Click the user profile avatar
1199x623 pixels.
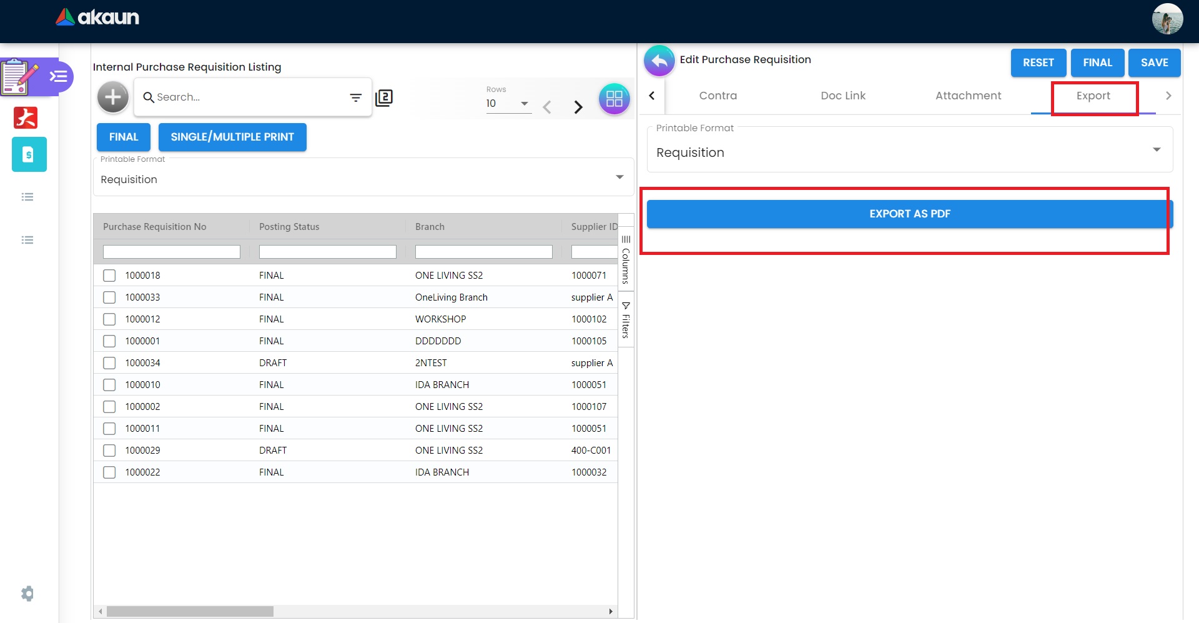coord(1167,19)
